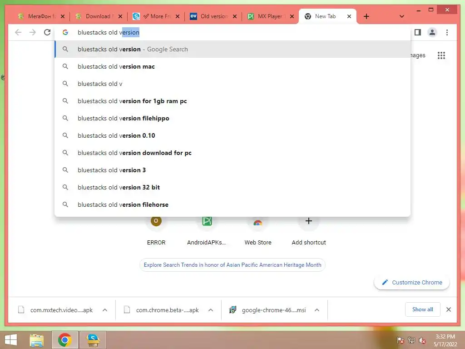Close the Download tab
The height and width of the screenshot is (349, 465).
click(x=120, y=16)
